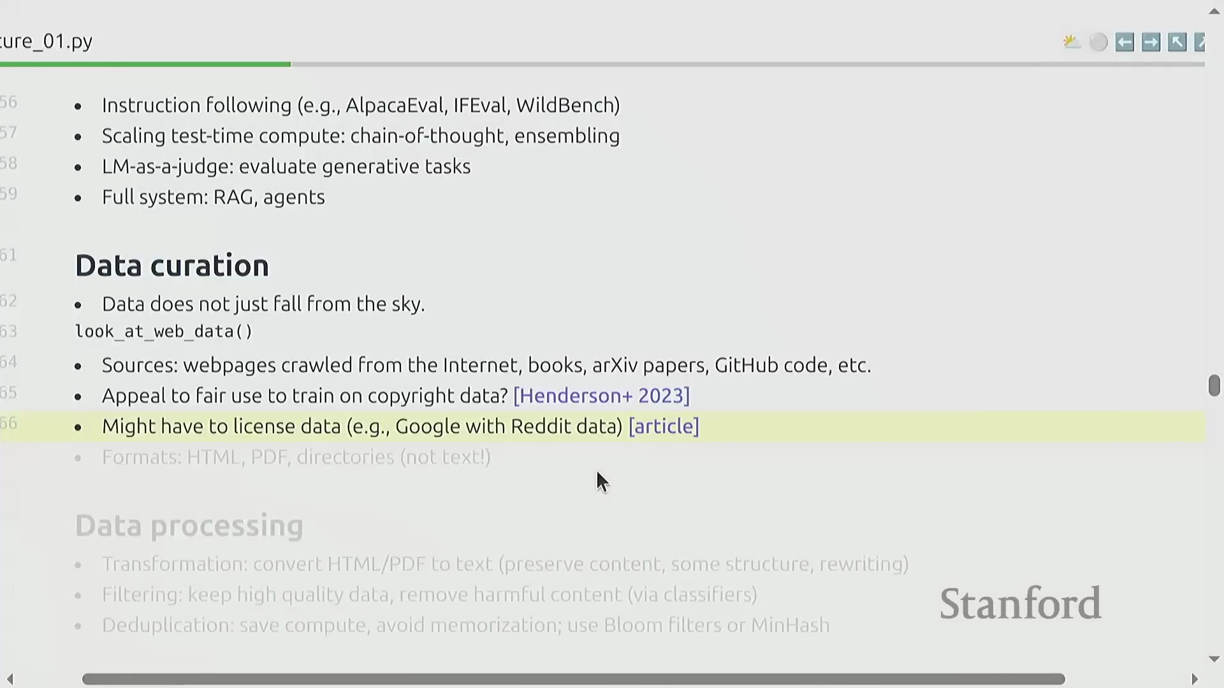Click the horizontal scrollbar thumb at bottom

click(574, 679)
